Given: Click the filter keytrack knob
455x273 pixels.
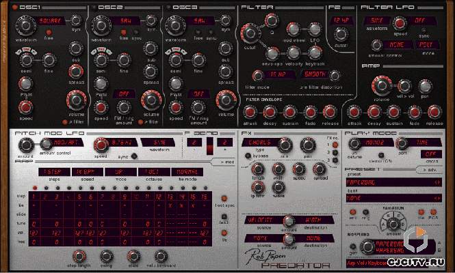Looking at the screenshot, I should coord(315,53).
